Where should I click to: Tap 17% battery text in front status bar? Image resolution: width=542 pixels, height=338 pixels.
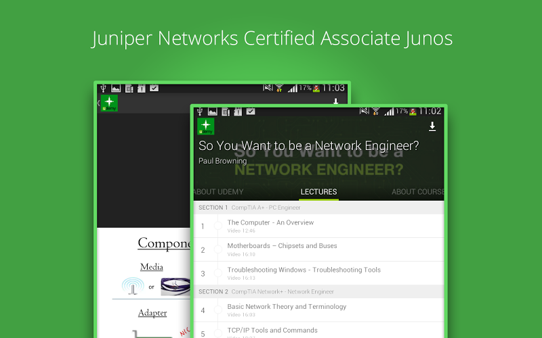click(x=402, y=111)
